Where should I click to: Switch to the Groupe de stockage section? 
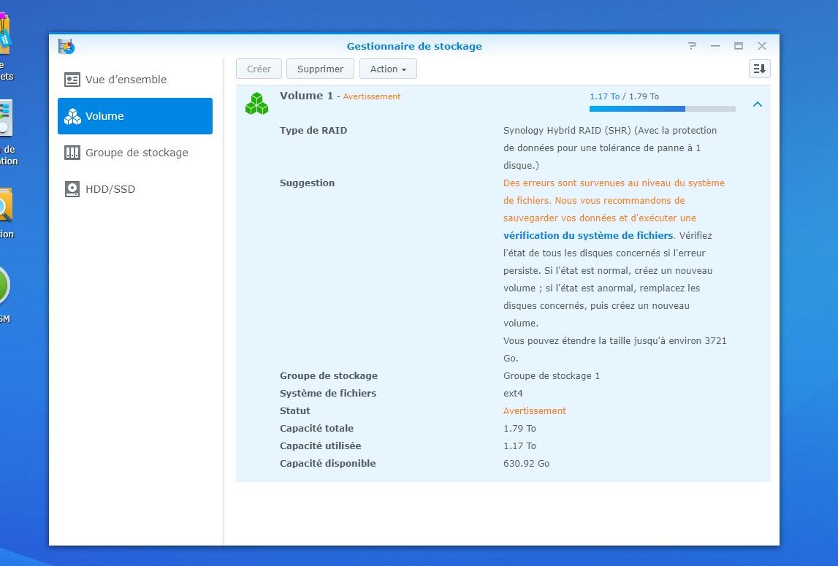[137, 153]
